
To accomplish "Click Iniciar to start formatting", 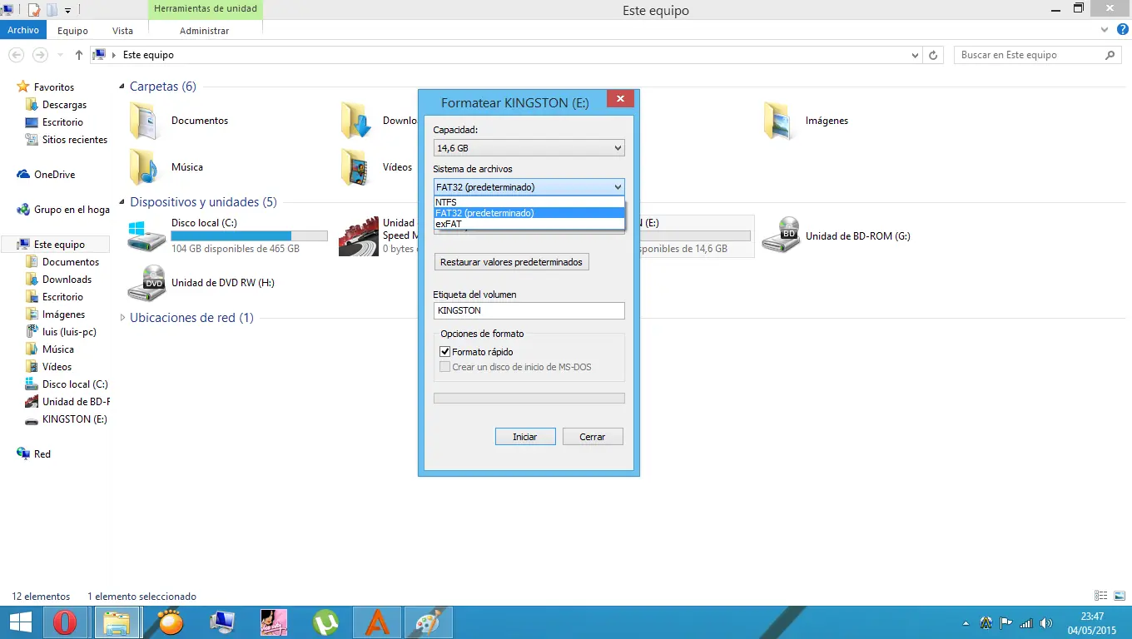I will pyautogui.click(x=525, y=437).
